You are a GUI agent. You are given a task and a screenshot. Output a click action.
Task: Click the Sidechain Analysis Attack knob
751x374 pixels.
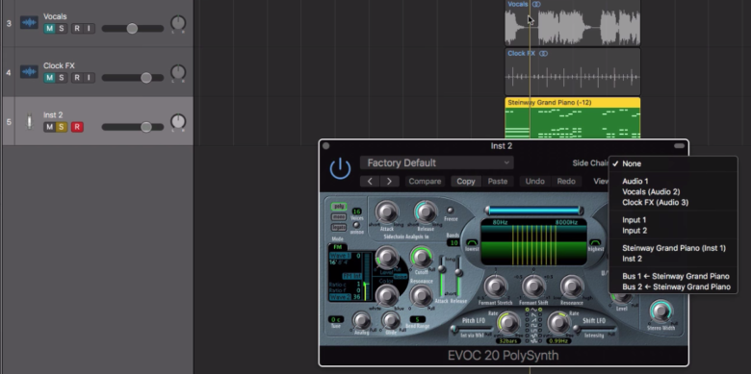click(386, 212)
